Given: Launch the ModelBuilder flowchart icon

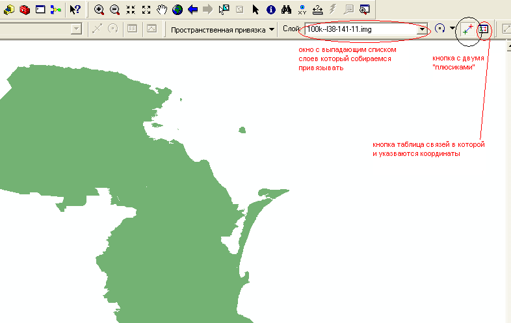Looking at the screenshot, I should click(56, 10).
